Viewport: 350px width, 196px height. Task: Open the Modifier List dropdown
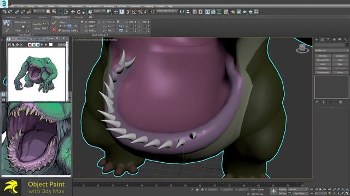coord(332,51)
